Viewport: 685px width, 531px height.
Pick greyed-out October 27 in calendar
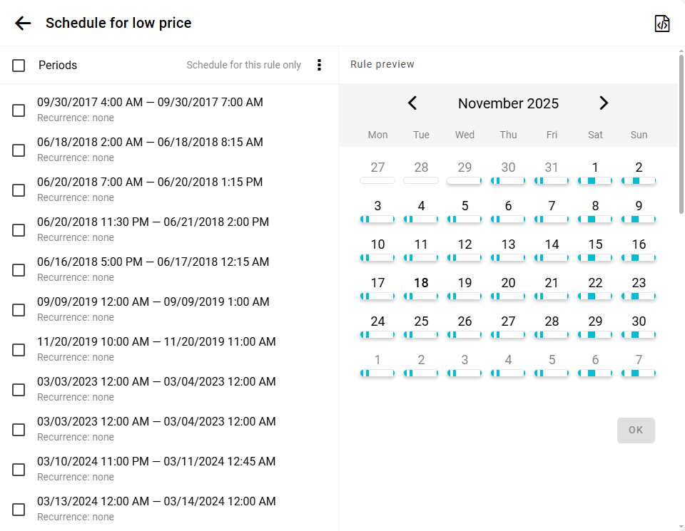pos(377,167)
